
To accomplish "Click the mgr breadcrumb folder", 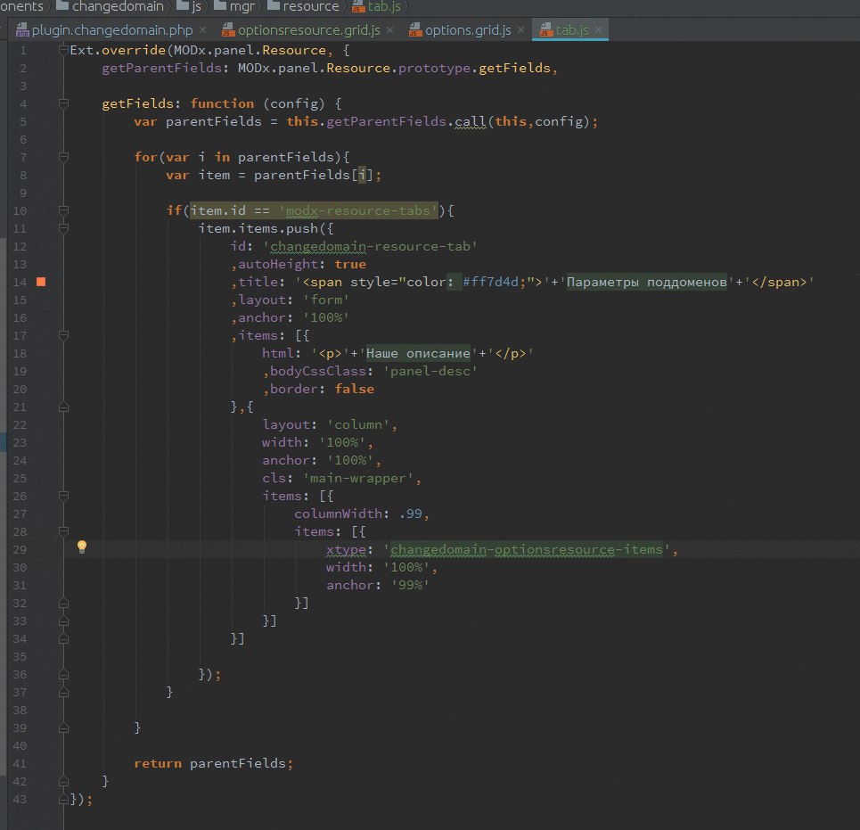I will pyautogui.click(x=234, y=6).
